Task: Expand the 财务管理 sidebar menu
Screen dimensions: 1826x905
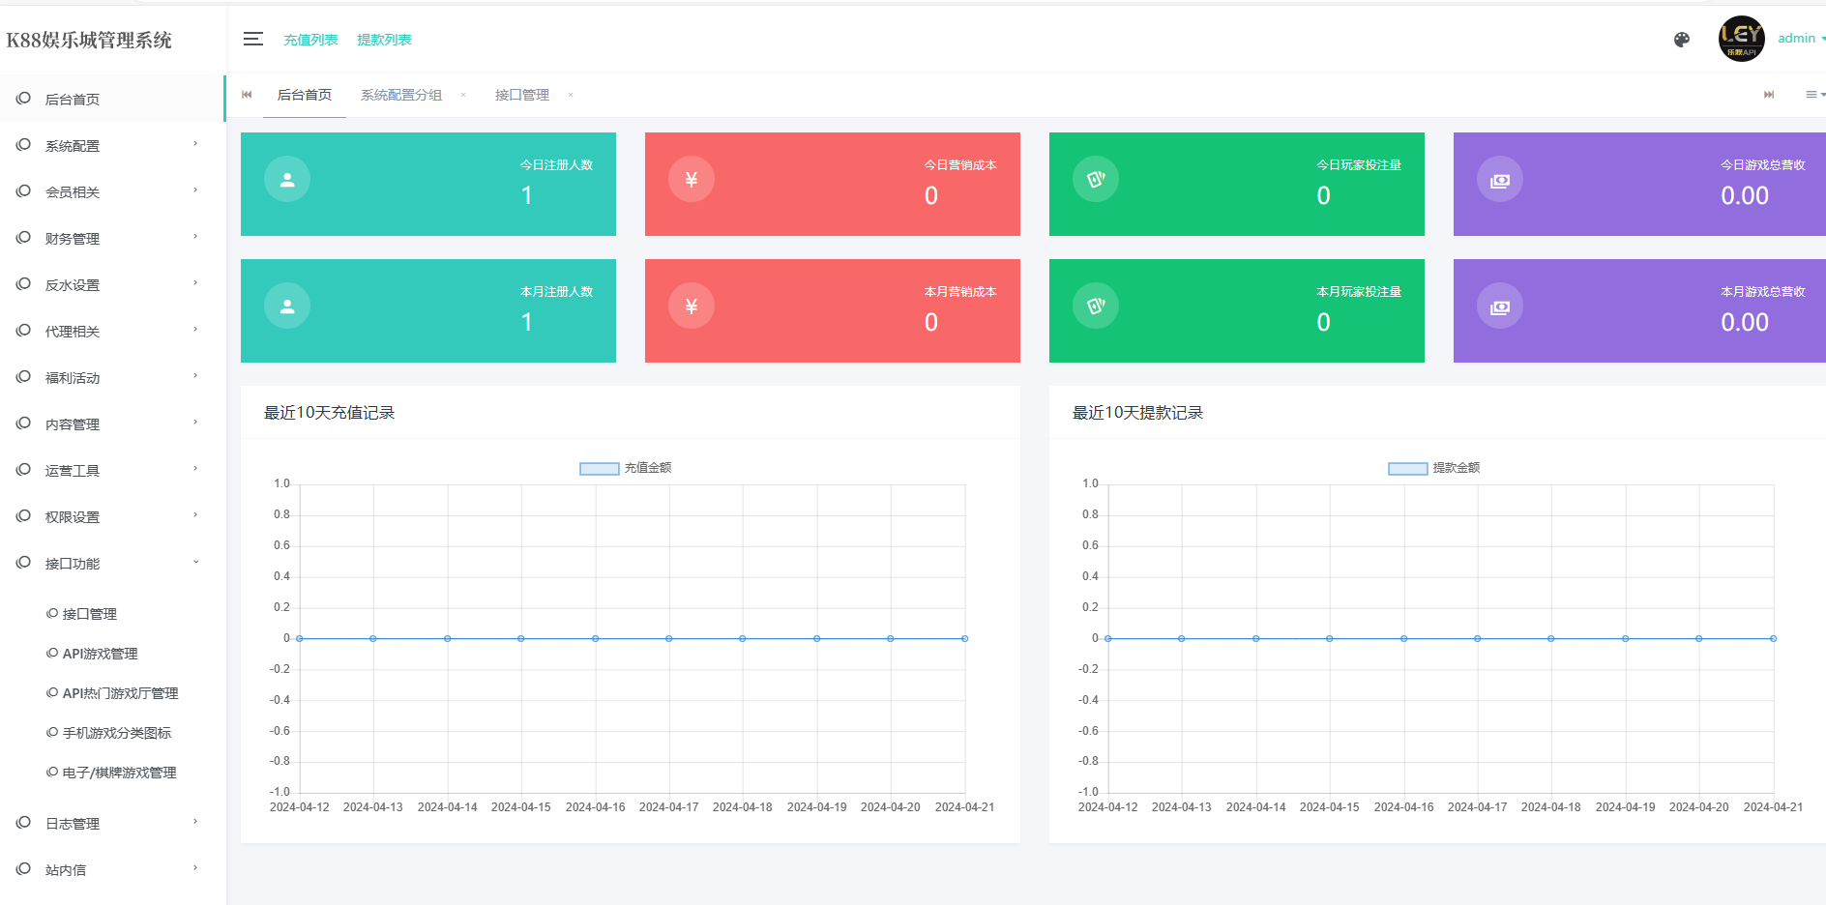Action: coord(112,238)
